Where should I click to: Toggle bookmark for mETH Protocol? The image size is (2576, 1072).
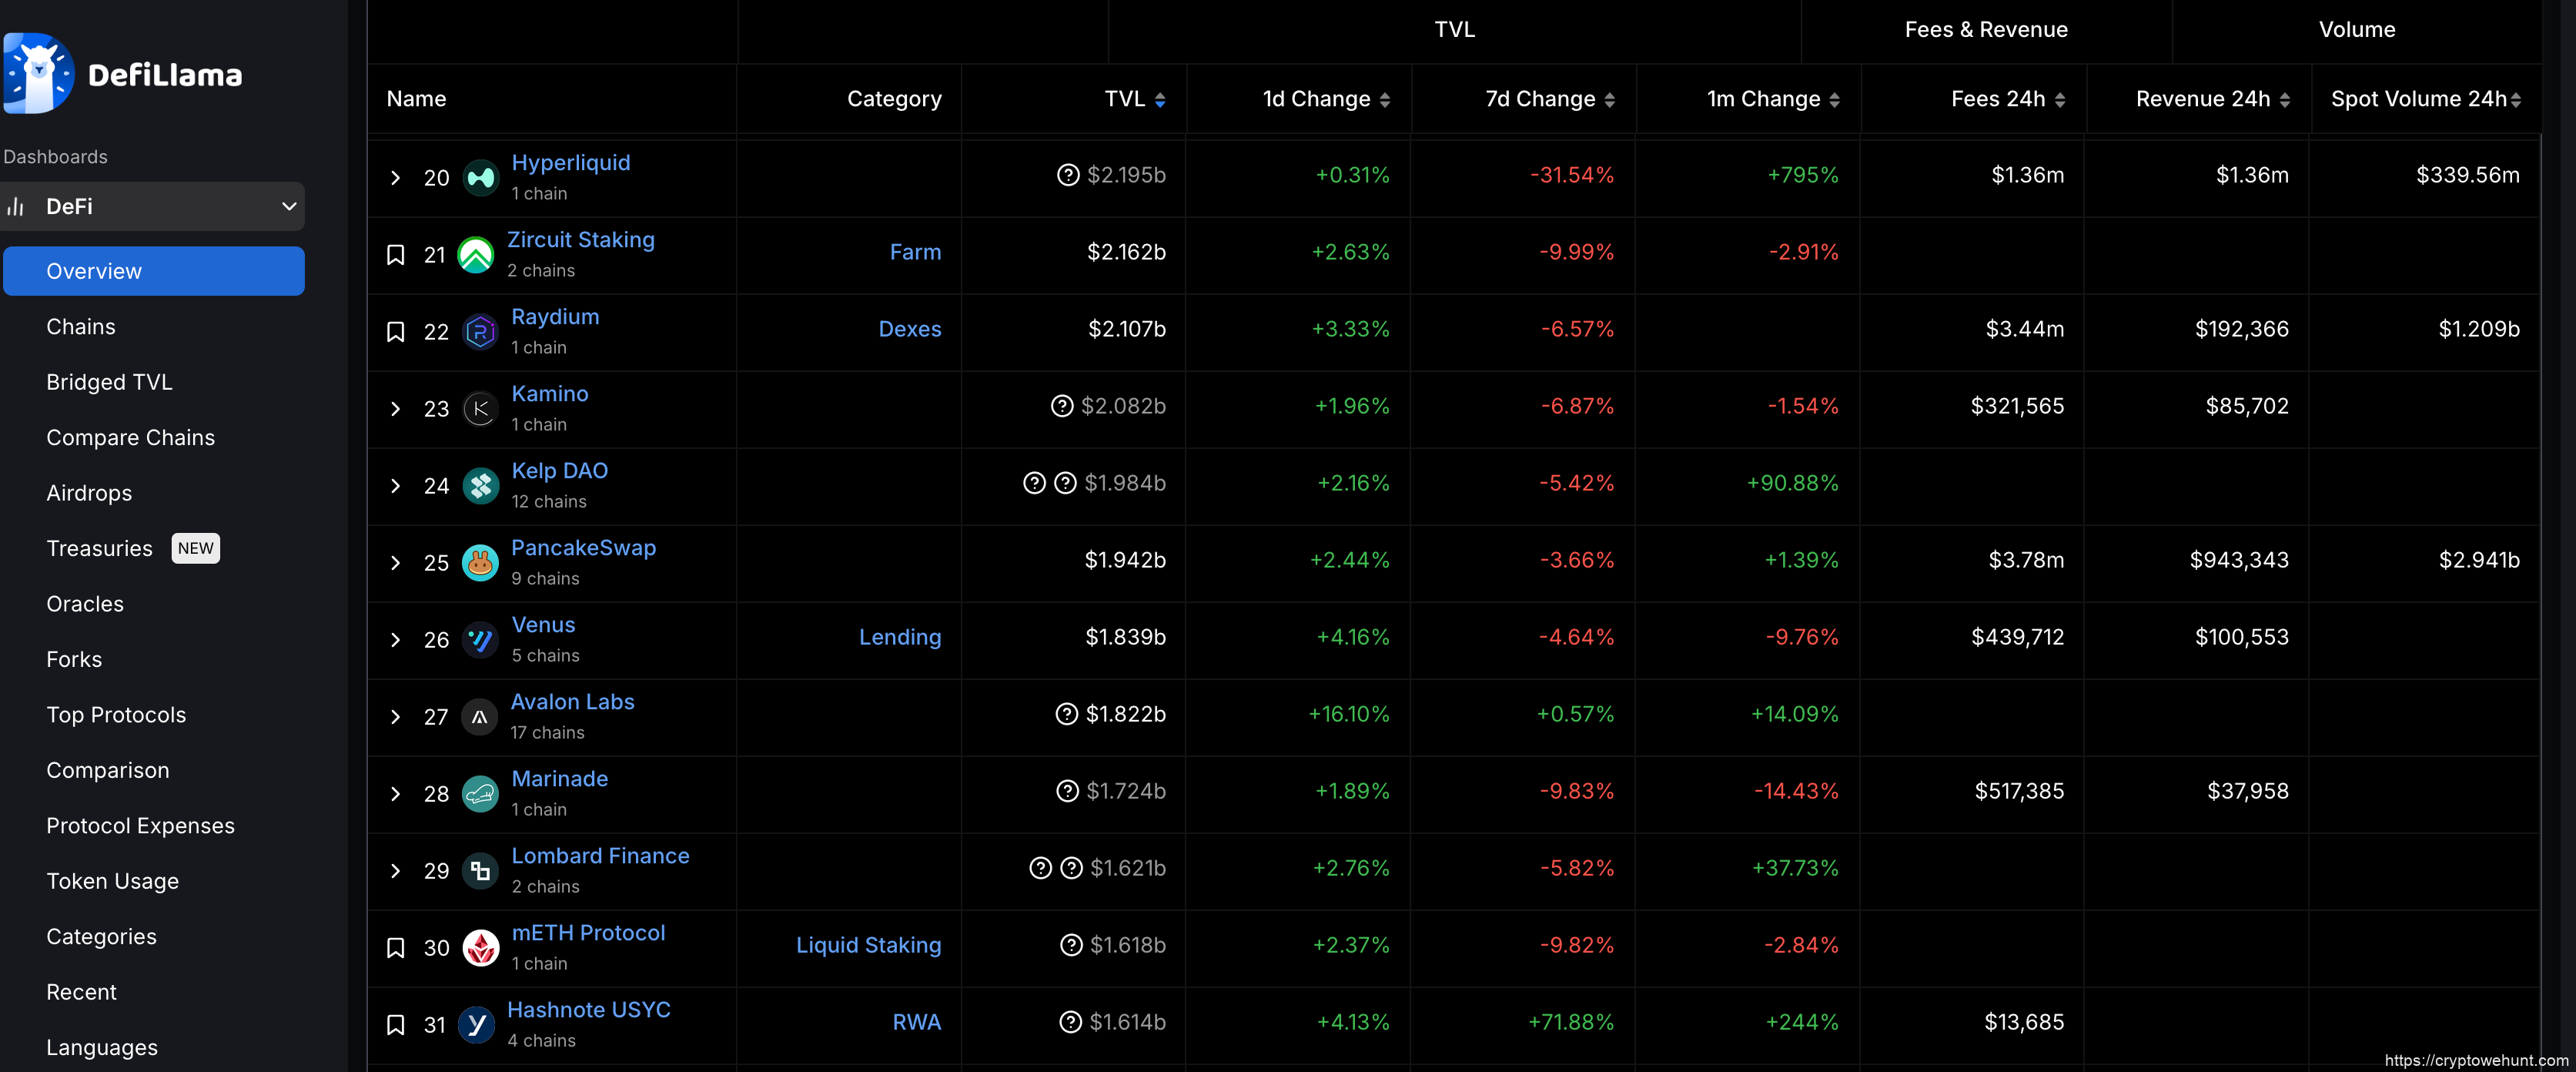tap(396, 948)
